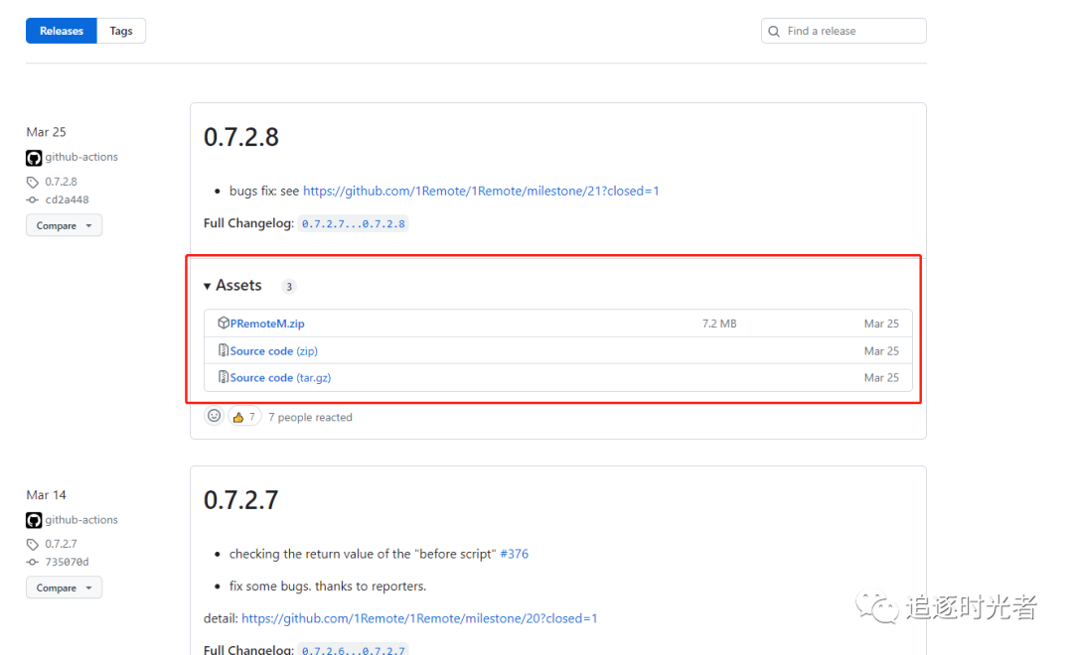Image resolution: width=1073 pixels, height=655 pixels.
Task: Click the Mar 25 date on PRemoteM.zip row
Action: tap(881, 324)
